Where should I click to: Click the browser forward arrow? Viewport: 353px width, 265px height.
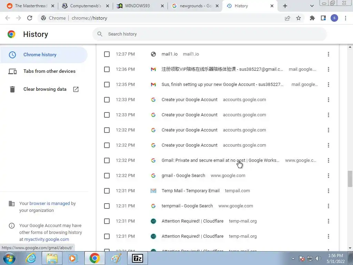(x=19, y=18)
